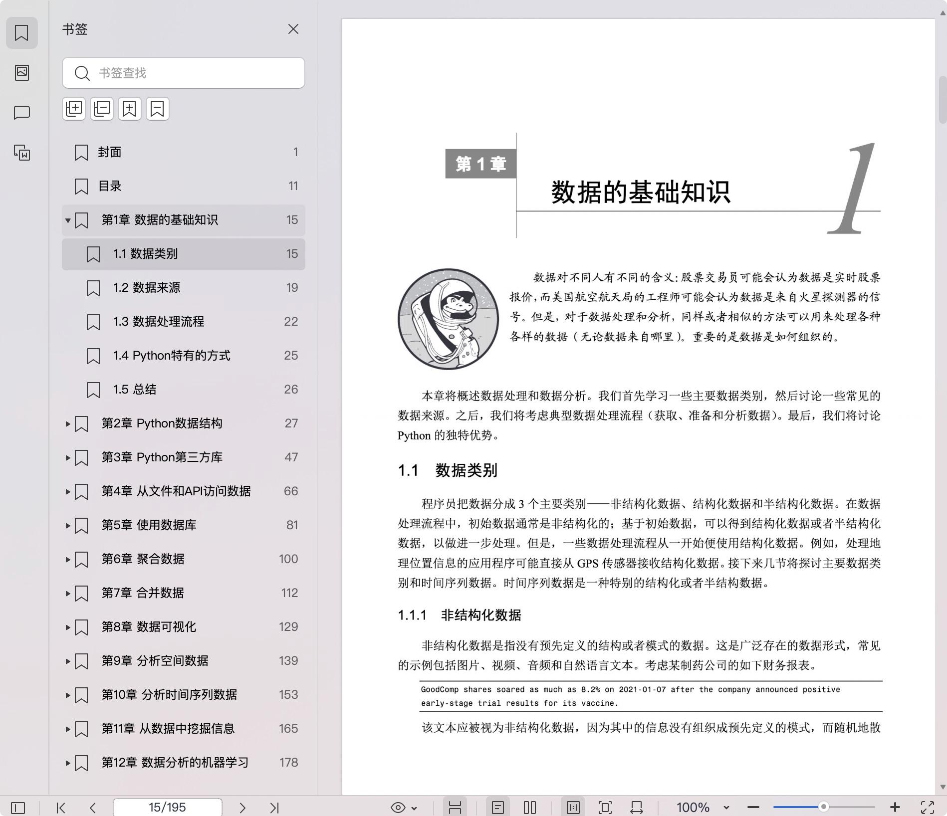Zoom in with plus button

tap(895, 808)
